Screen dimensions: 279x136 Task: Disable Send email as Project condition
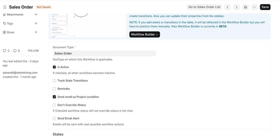55,97
